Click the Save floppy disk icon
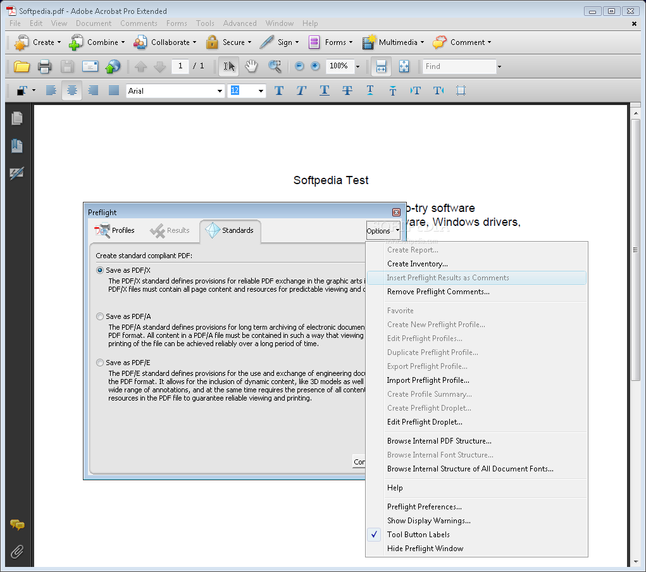This screenshot has height=572, width=646. pyautogui.click(x=67, y=66)
